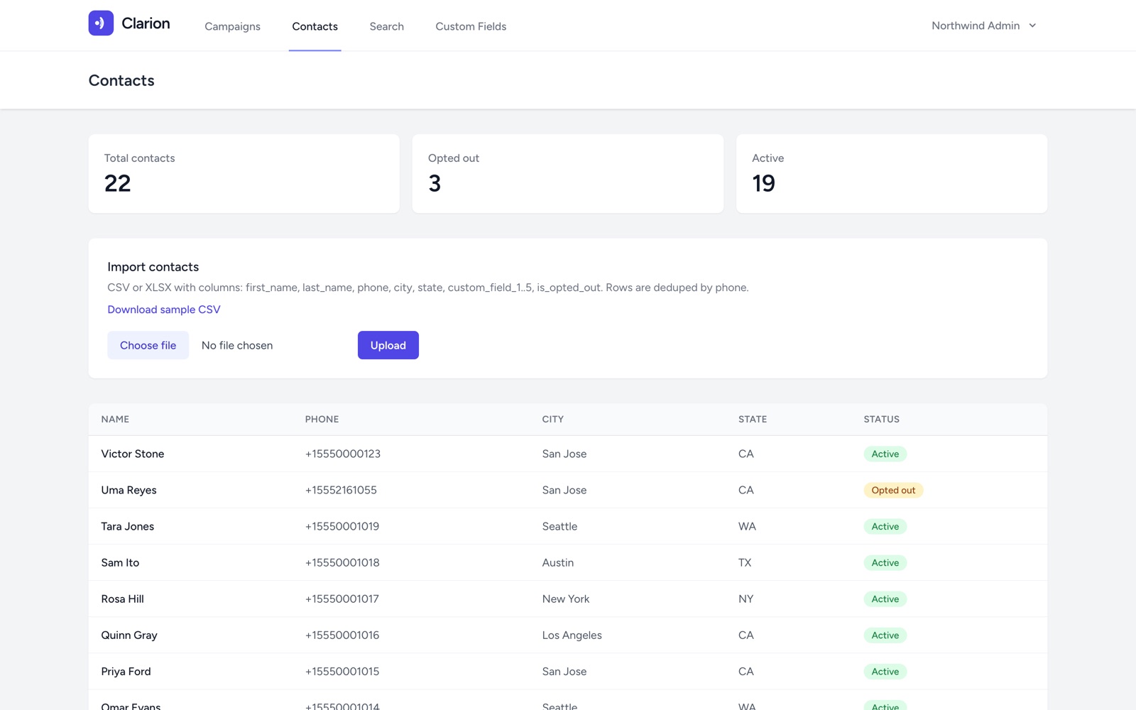The height and width of the screenshot is (710, 1136).
Task: Switch to Custom Fields tab
Action: 471,26
